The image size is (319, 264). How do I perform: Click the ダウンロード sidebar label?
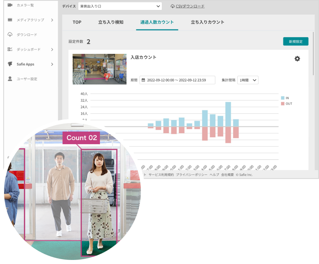click(27, 35)
